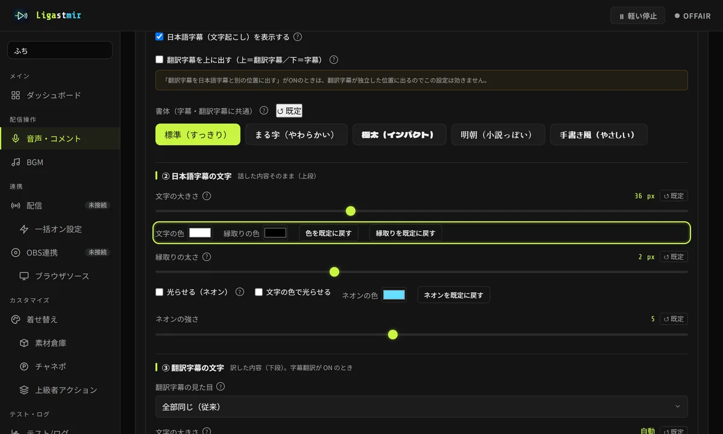Enable 文字の色で光らせる checkbox
The height and width of the screenshot is (434, 723).
click(x=259, y=292)
